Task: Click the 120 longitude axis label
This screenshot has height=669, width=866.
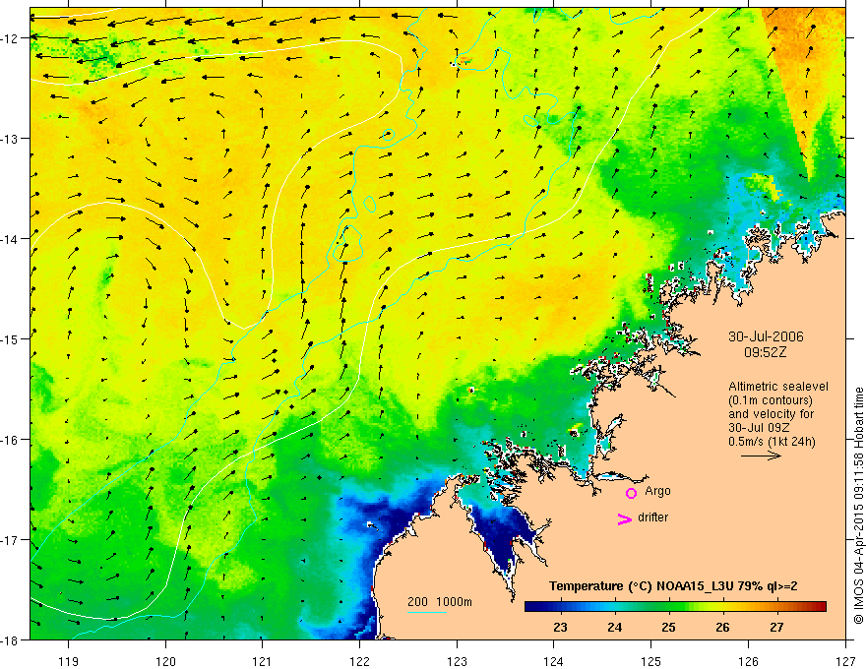Action: [165, 661]
